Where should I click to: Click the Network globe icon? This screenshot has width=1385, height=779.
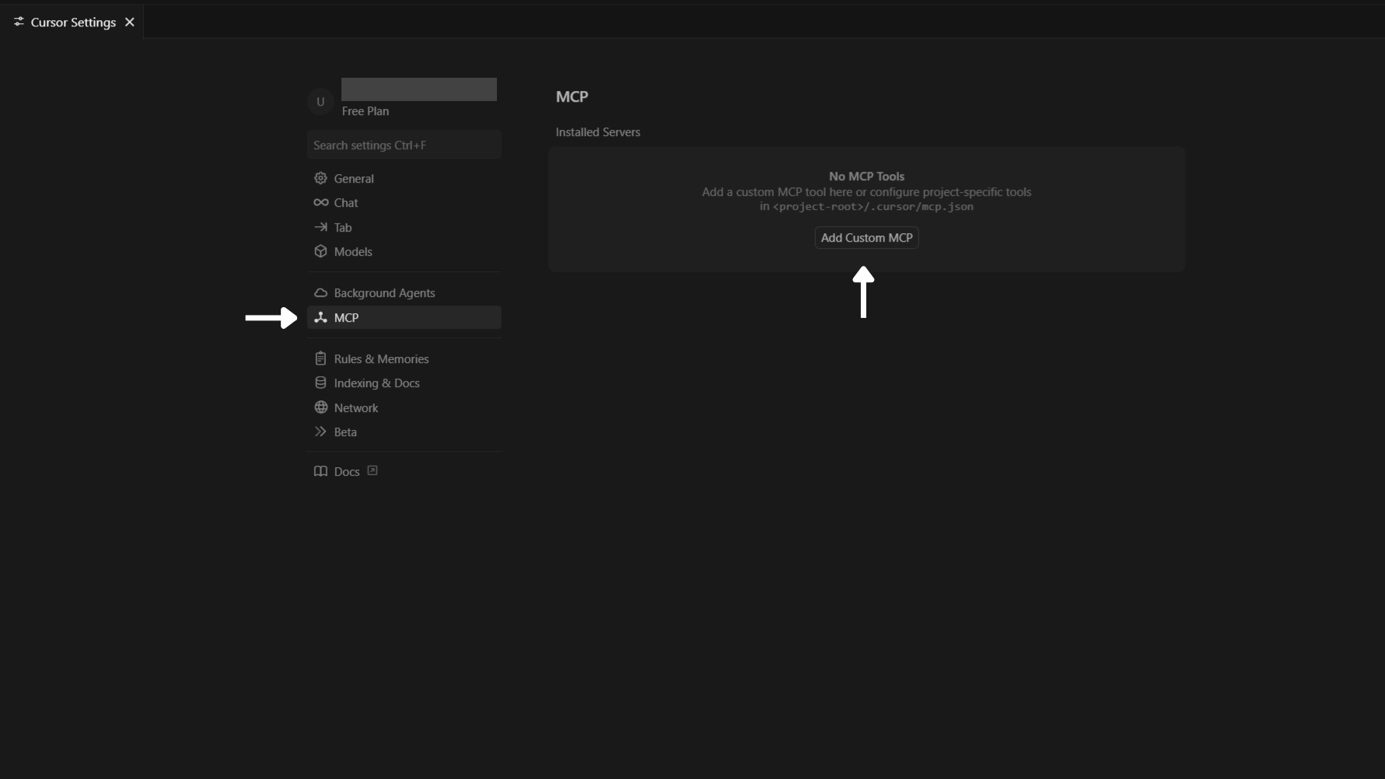[x=321, y=407]
